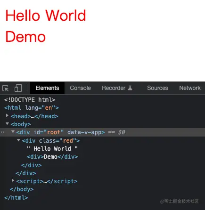The height and width of the screenshot is (210, 205).
Task: Open the Recorder tab
Action: pyautogui.click(x=117, y=88)
